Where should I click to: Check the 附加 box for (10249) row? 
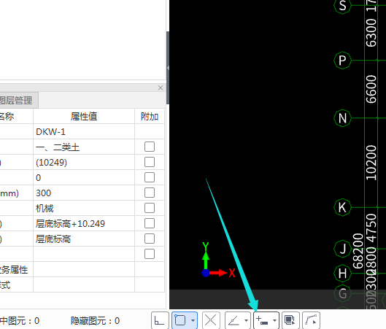click(x=150, y=162)
